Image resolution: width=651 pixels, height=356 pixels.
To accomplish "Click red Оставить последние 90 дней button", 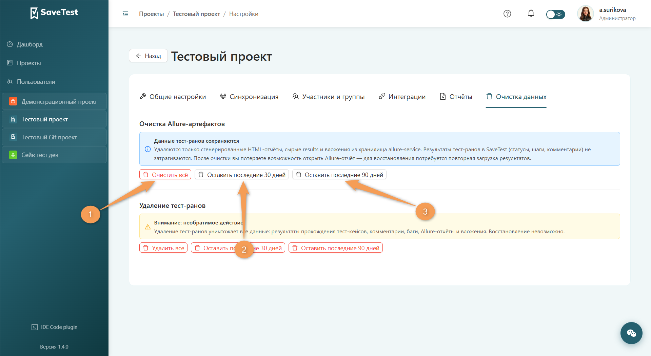I will (336, 248).
